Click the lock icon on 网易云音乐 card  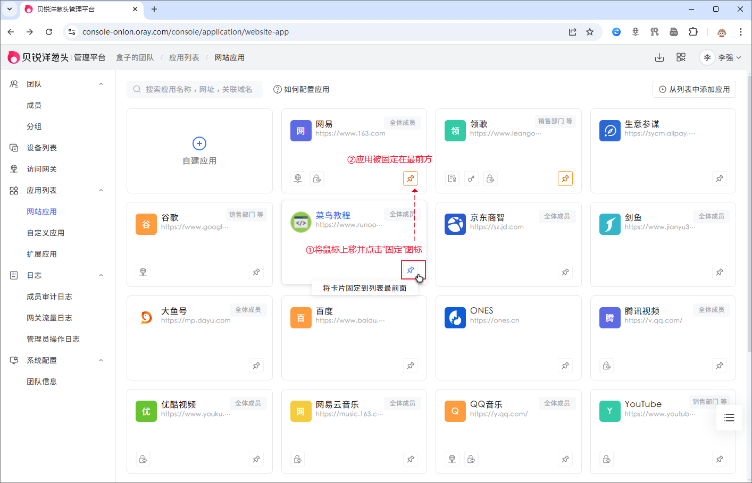(298, 459)
